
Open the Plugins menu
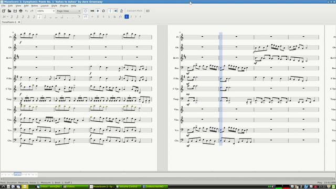coord(64,6)
